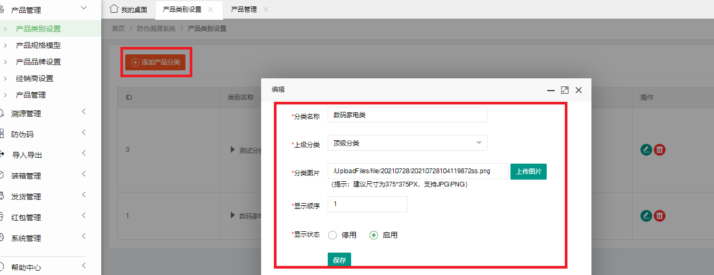This screenshot has width=714, height=275.
Task: Close the 产品管理 tab with its X
Action: (266, 10)
